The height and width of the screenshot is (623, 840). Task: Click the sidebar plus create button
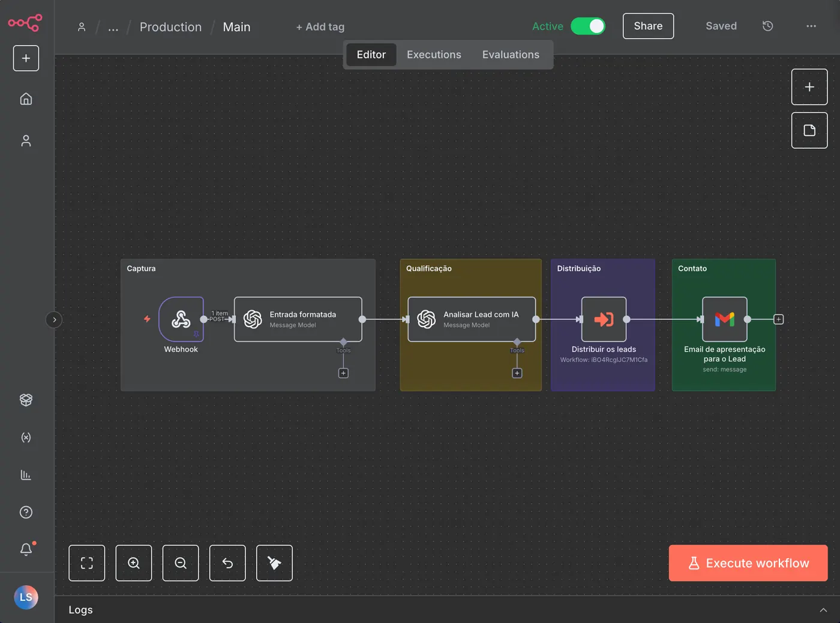click(x=26, y=58)
